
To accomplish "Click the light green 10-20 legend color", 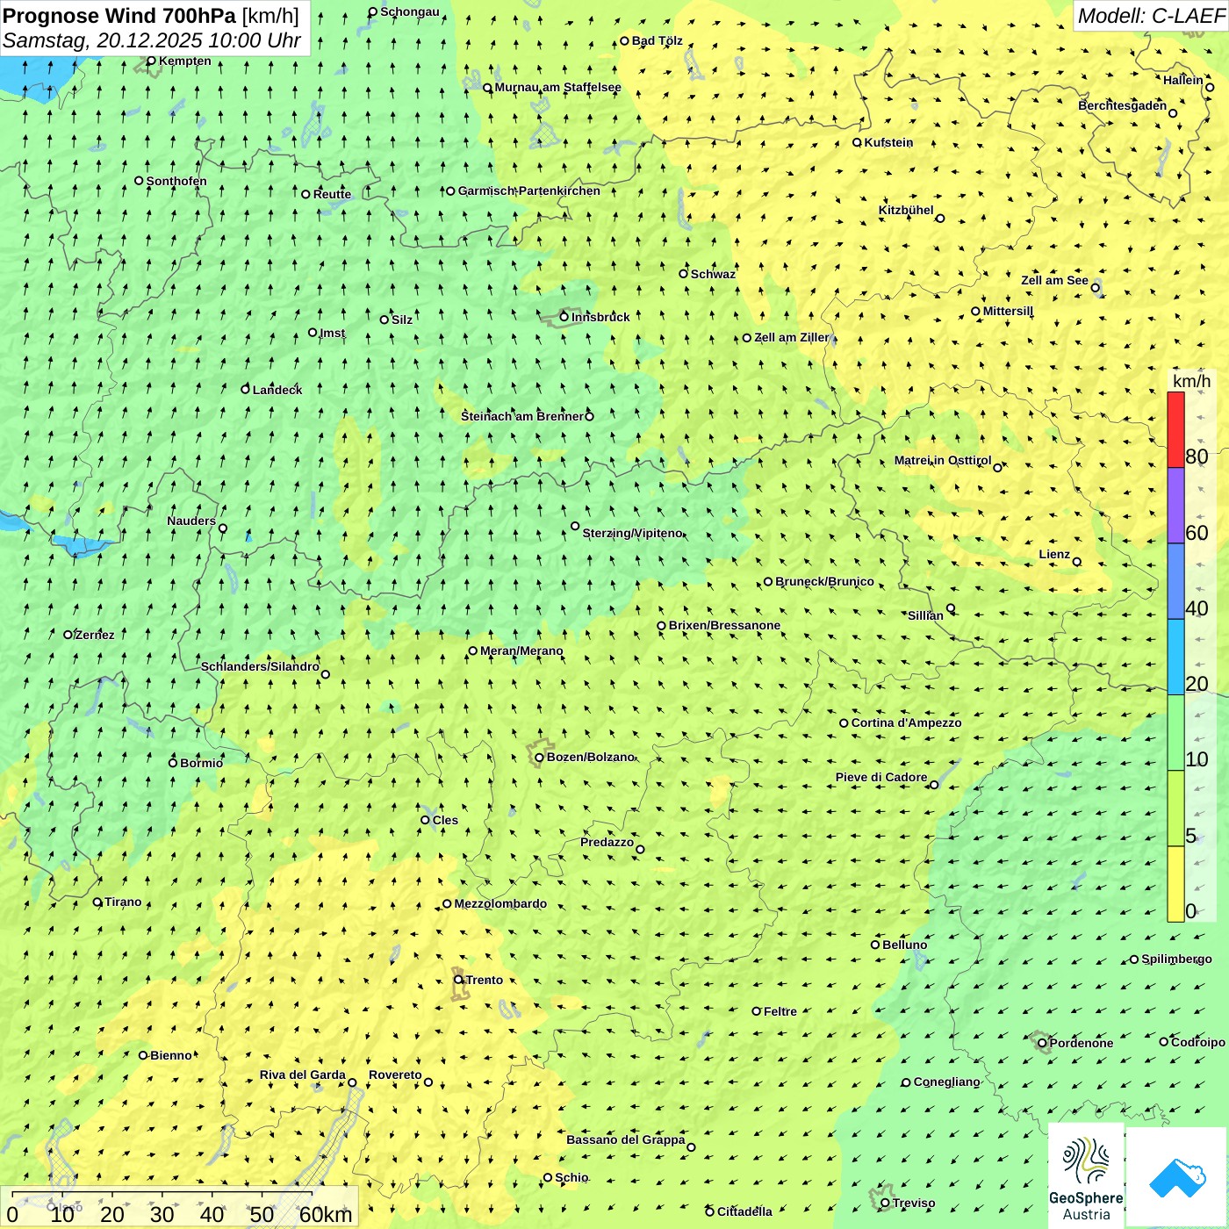I will (x=1175, y=732).
